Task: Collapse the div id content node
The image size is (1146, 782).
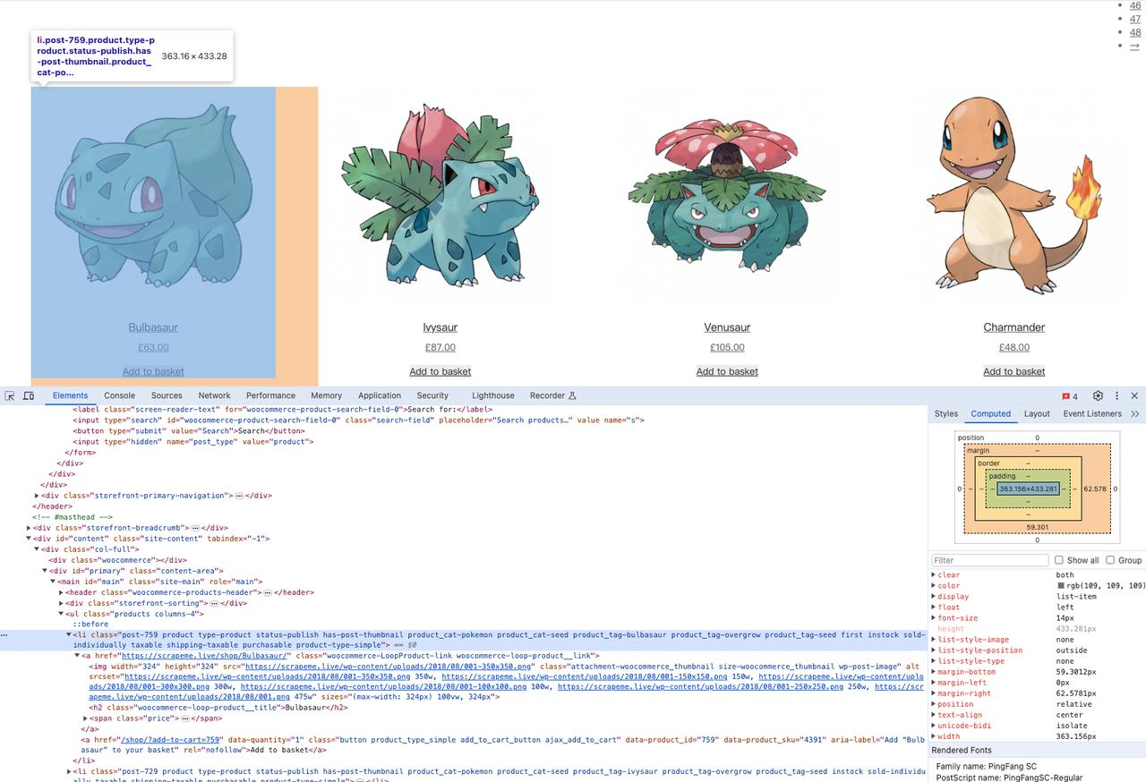Action: pyautogui.click(x=30, y=539)
